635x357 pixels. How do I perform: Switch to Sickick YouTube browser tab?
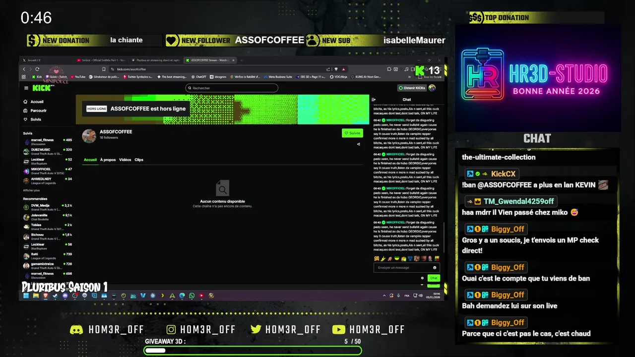(x=102, y=60)
